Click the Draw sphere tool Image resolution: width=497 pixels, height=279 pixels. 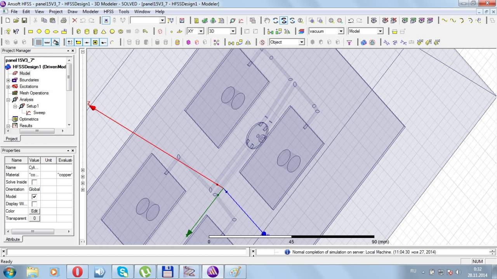tap(112, 31)
